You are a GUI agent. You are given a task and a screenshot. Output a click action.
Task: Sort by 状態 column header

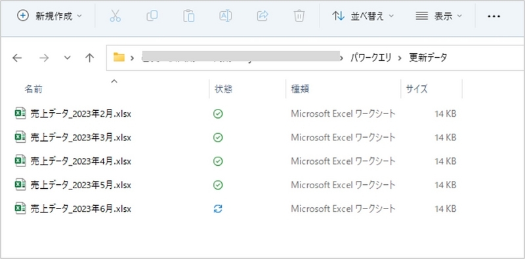tap(223, 89)
